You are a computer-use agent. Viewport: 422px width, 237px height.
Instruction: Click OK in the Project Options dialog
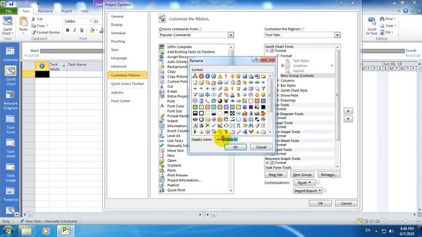point(320,203)
